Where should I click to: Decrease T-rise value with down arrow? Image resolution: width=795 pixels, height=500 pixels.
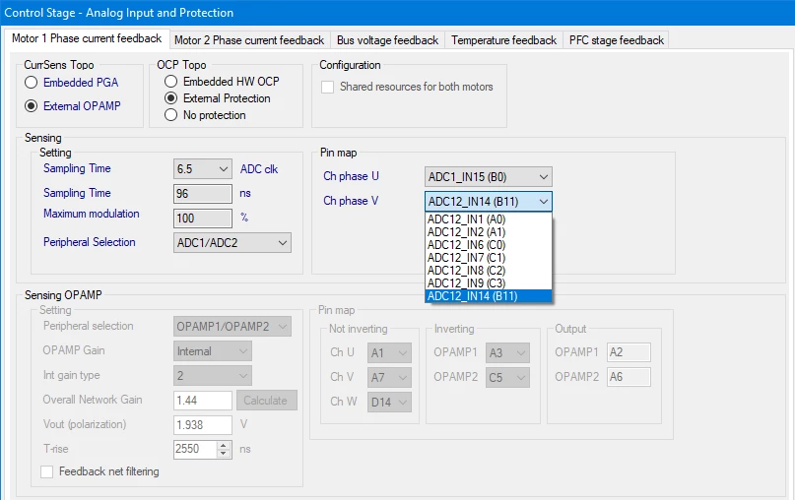tap(224, 453)
